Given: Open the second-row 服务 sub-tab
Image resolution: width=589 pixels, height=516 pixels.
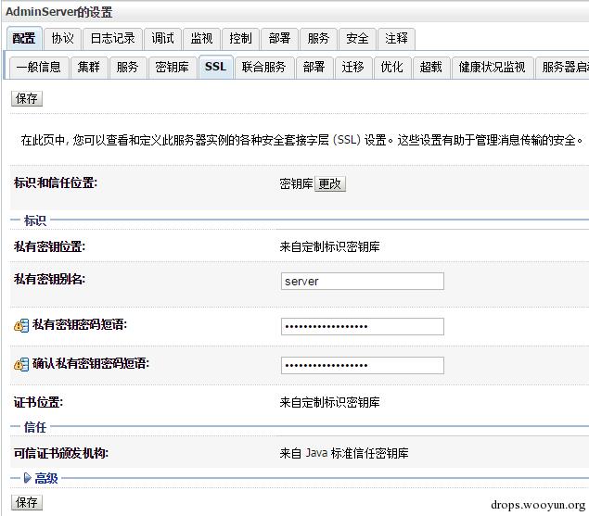Looking at the screenshot, I should (128, 68).
